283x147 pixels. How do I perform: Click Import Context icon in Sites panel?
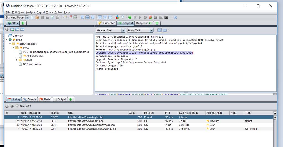17,29
